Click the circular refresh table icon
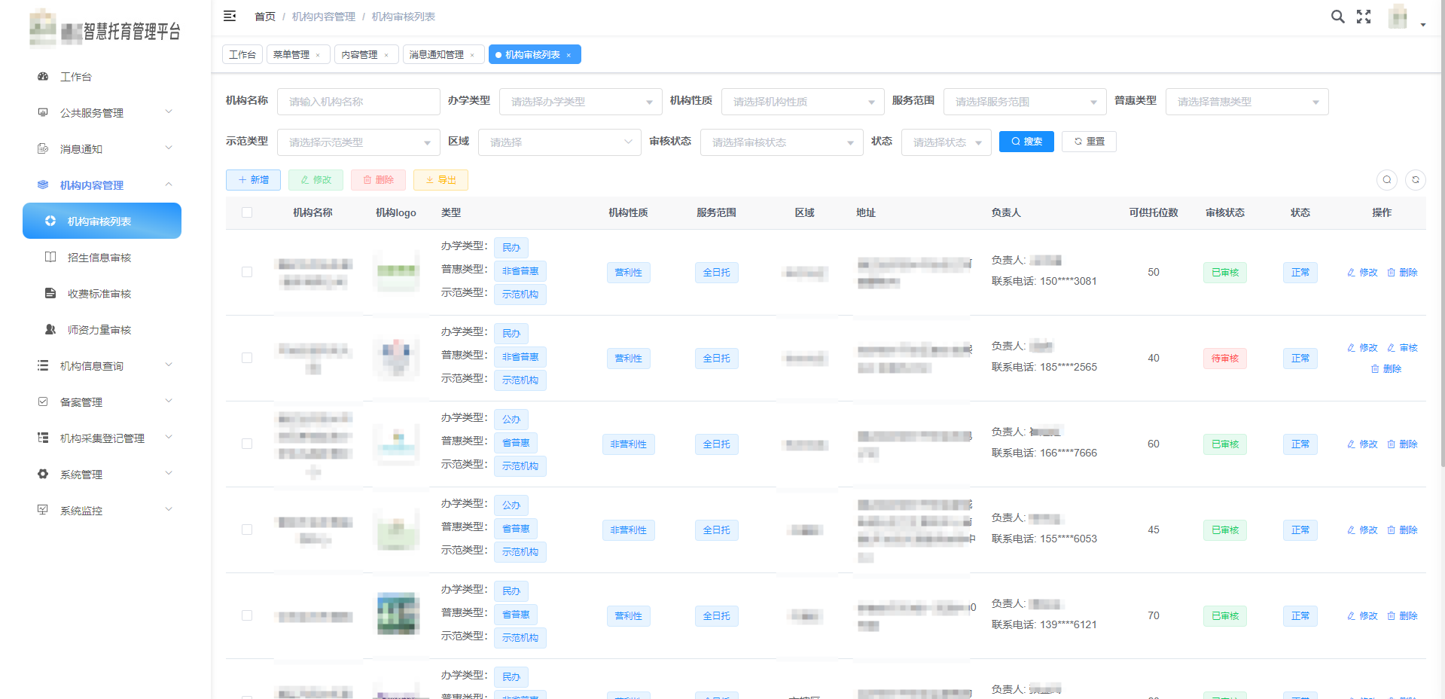1445x699 pixels. click(x=1415, y=180)
